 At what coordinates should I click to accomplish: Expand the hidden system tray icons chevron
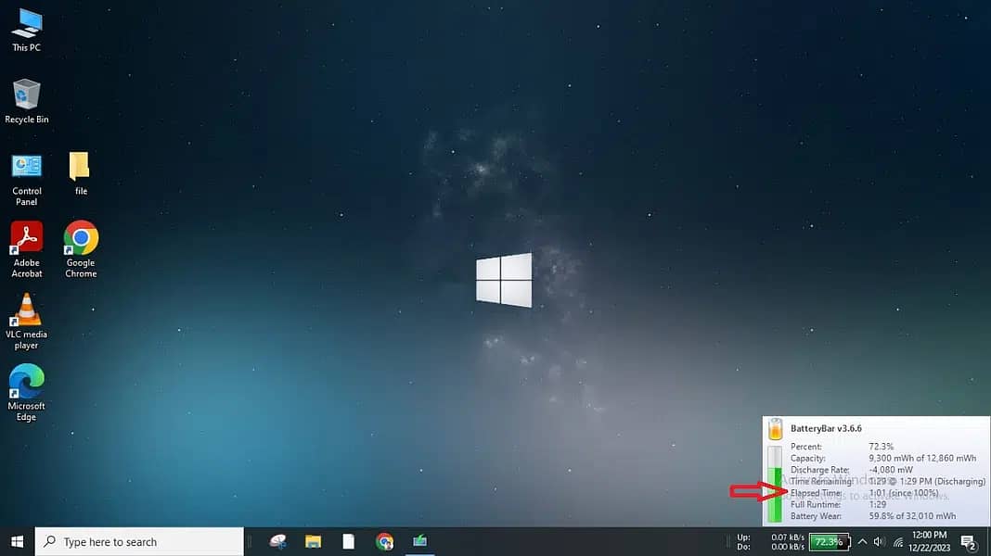coord(862,541)
